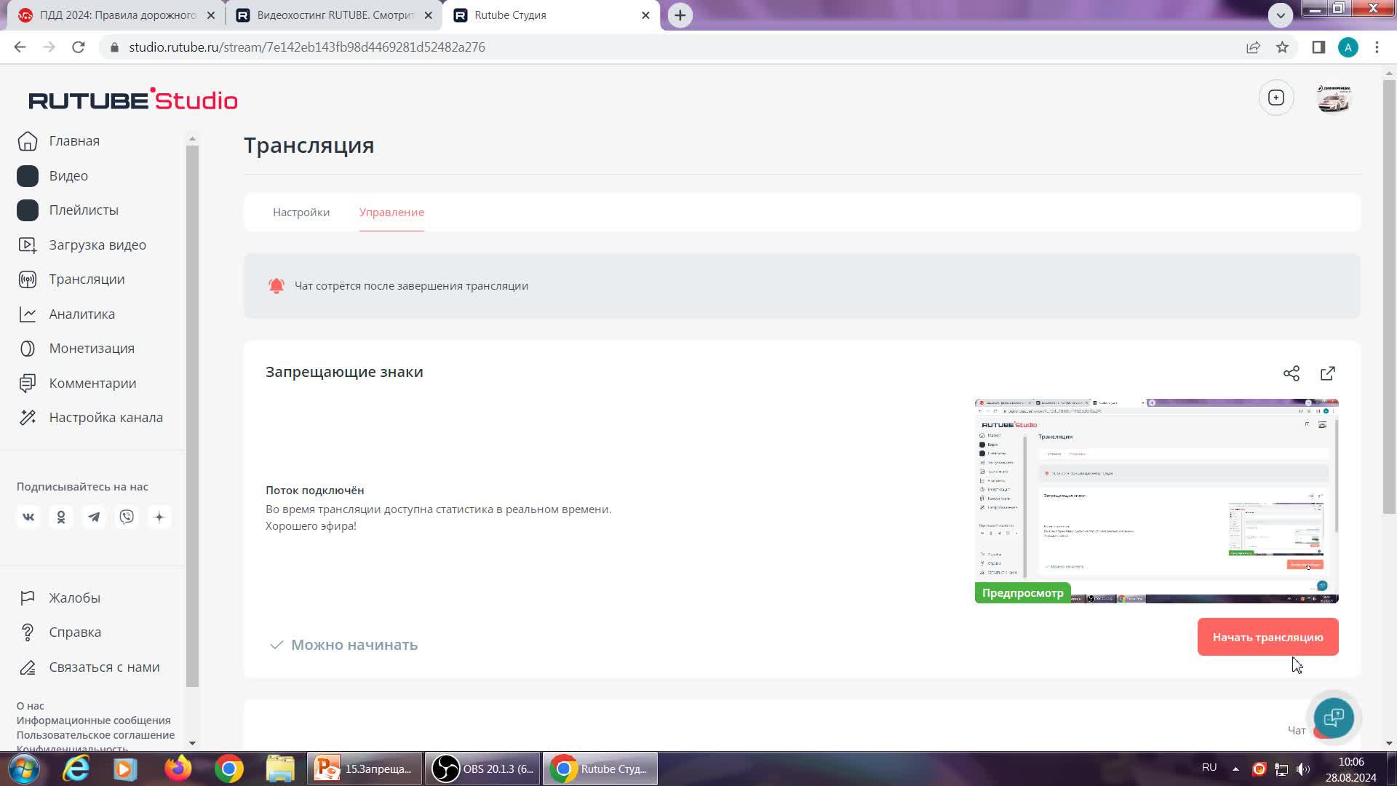Open the Telegram social link icon
The height and width of the screenshot is (786, 1397).
click(94, 517)
